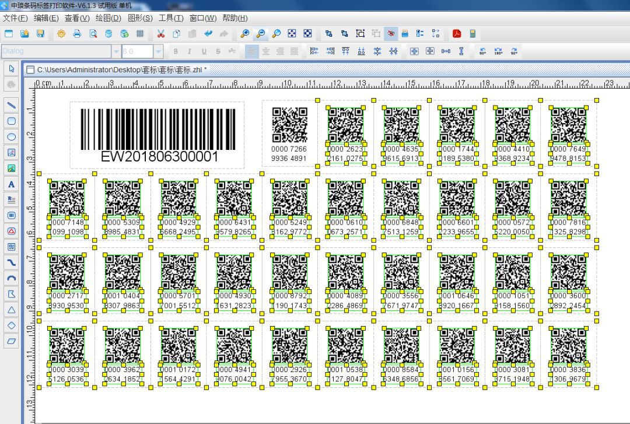This screenshot has width=630, height=424.
Task: Click the align left text button
Action: coord(251,51)
